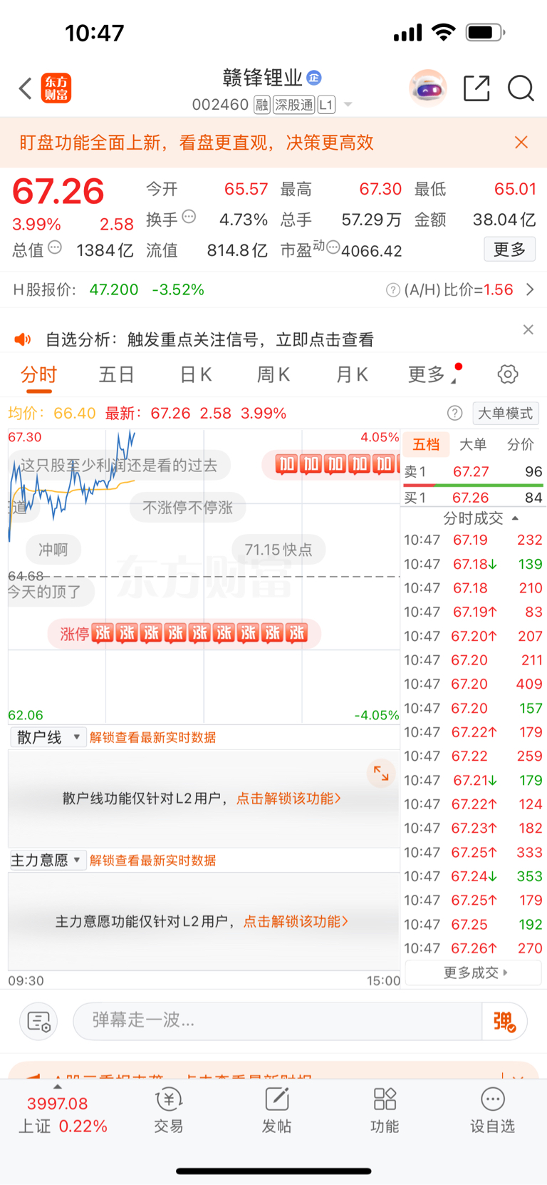Tap the help icon beside 大单模式
547x1185 pixels.
click(x=454, y=414)
